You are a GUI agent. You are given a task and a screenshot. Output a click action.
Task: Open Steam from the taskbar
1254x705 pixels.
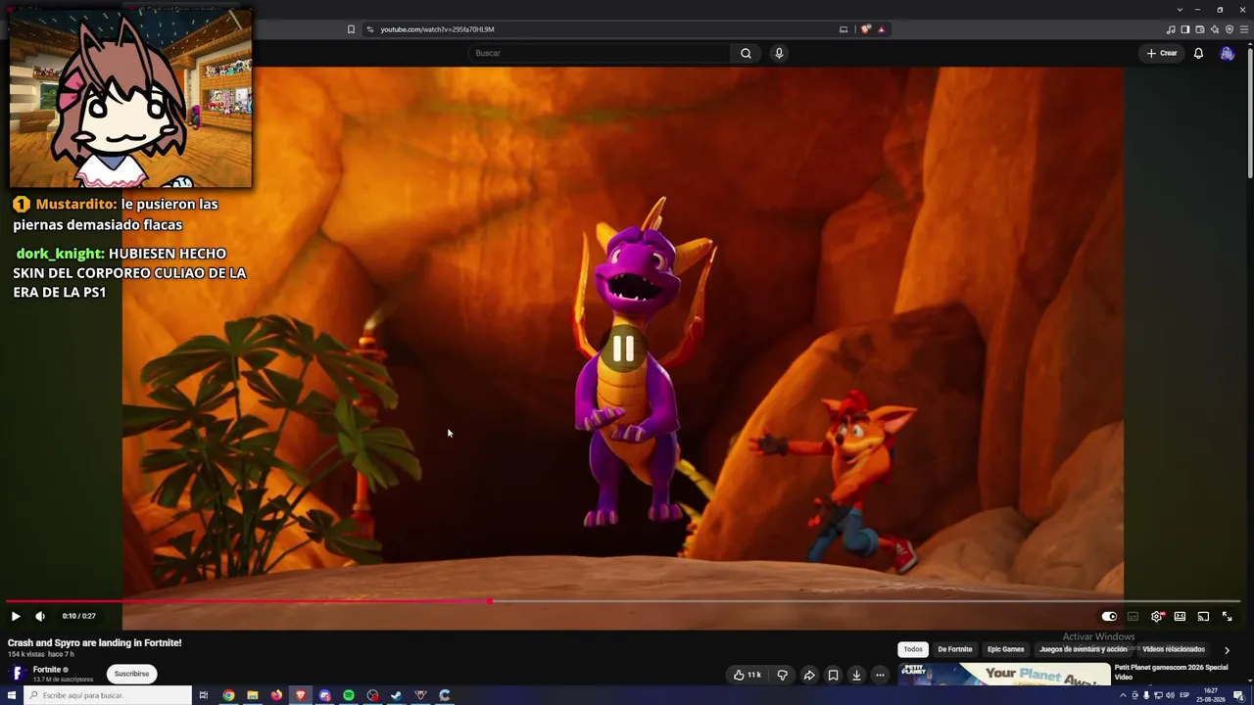(397, 695)
